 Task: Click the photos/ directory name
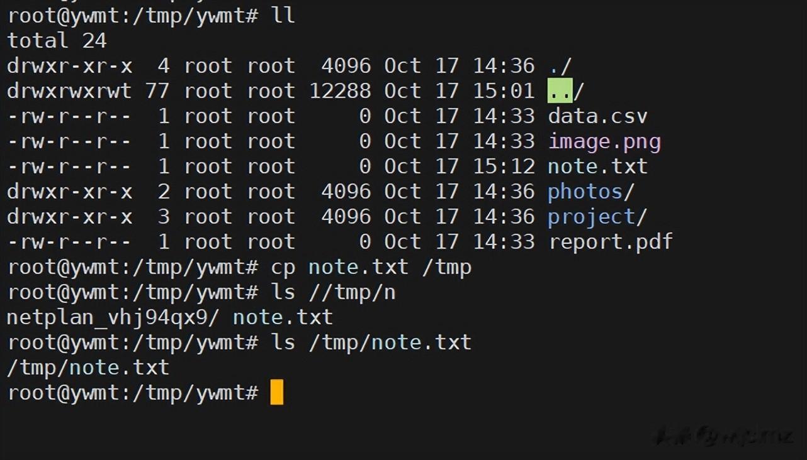[590, 192]
